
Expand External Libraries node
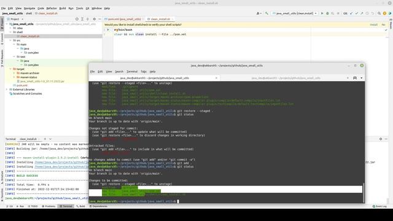(x=7, y=90)
